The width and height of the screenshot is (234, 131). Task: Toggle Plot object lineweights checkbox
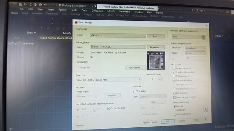click(174, 72)
